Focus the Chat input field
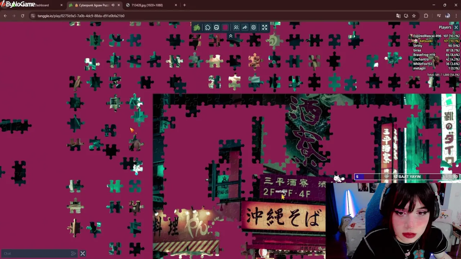 (36, 254)
